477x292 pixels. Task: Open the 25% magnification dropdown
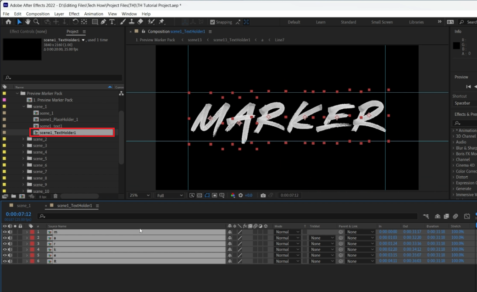[139, 195]
